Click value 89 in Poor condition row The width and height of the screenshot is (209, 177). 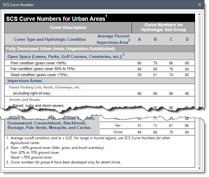click(187, 63)
